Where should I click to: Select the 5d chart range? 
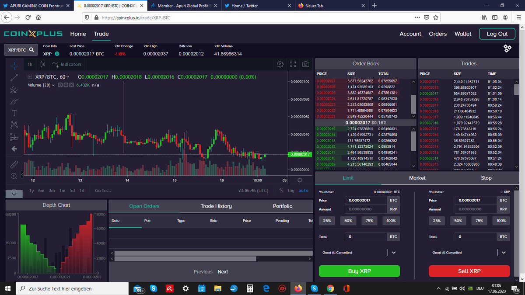pos(72,191)
